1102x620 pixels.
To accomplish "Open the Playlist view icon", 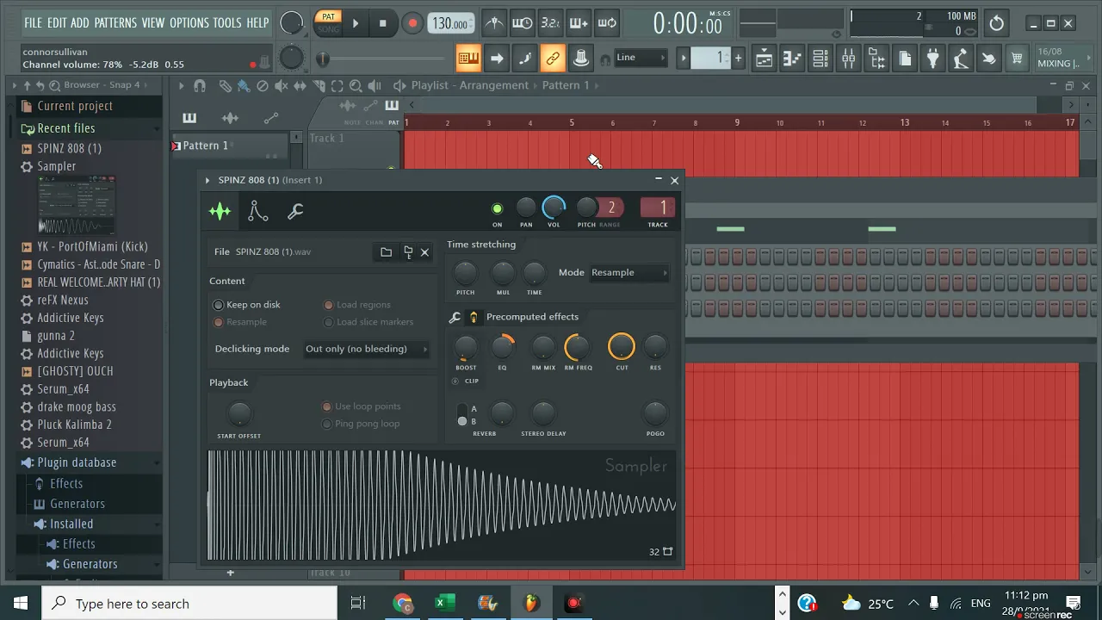I will (764, 59).
